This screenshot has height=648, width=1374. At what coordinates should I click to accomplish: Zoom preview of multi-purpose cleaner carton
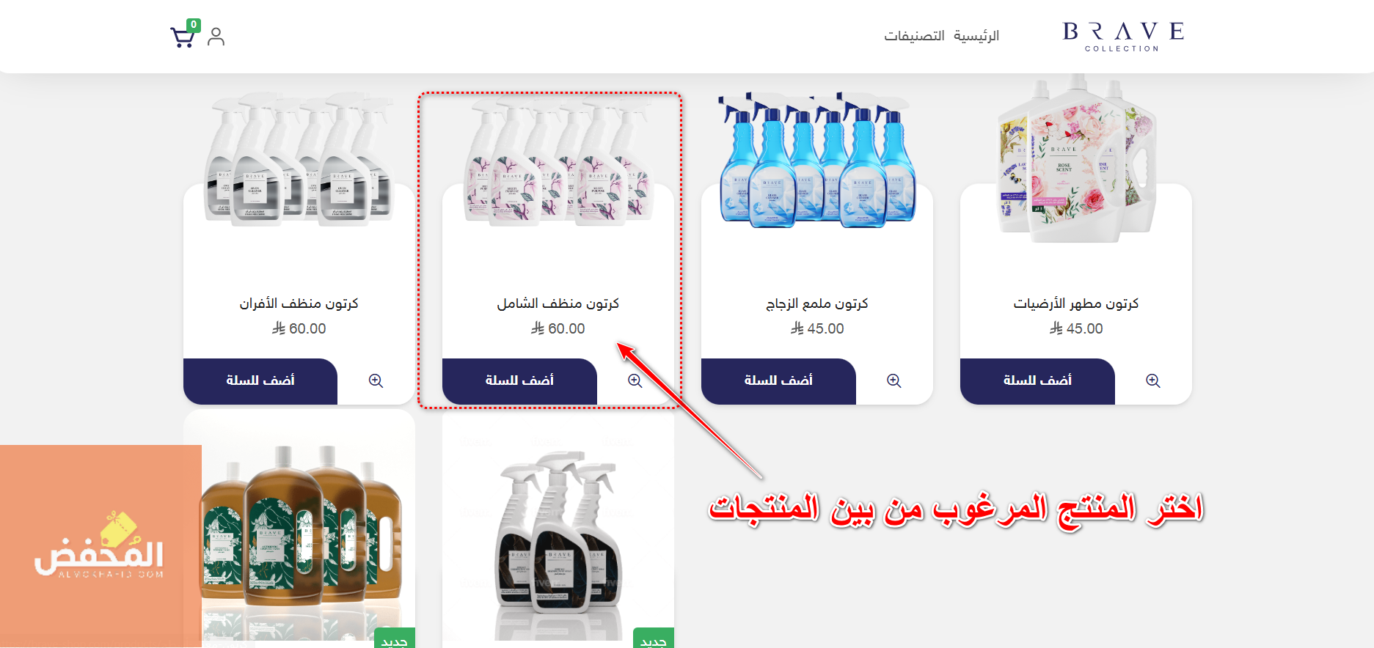pos(635,380)
